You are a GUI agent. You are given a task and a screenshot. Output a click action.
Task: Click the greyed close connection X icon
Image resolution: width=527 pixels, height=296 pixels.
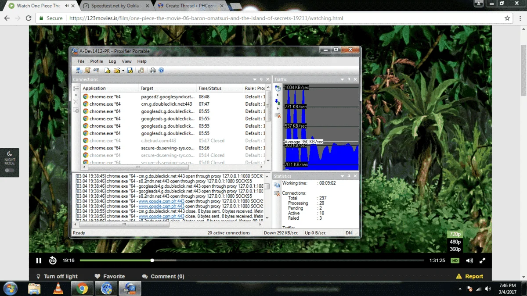76,102
